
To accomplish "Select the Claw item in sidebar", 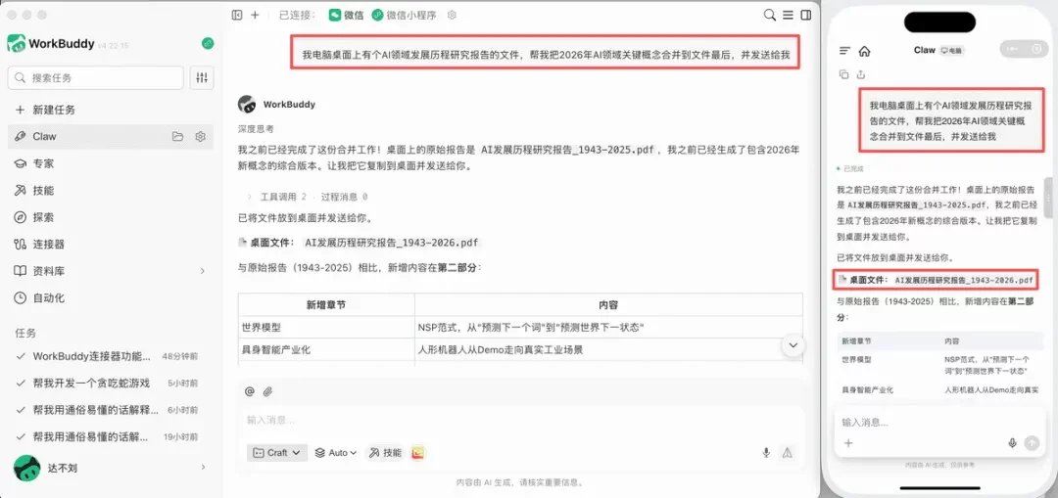I will coord(111,136).
